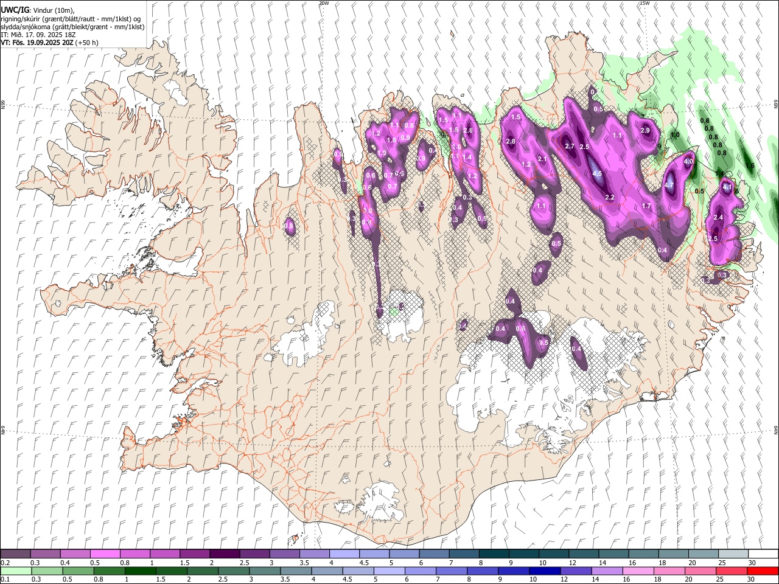This screenshot has height=584, width=779.
Task: Click the '0.2' legend scale label
Action: 5,563
